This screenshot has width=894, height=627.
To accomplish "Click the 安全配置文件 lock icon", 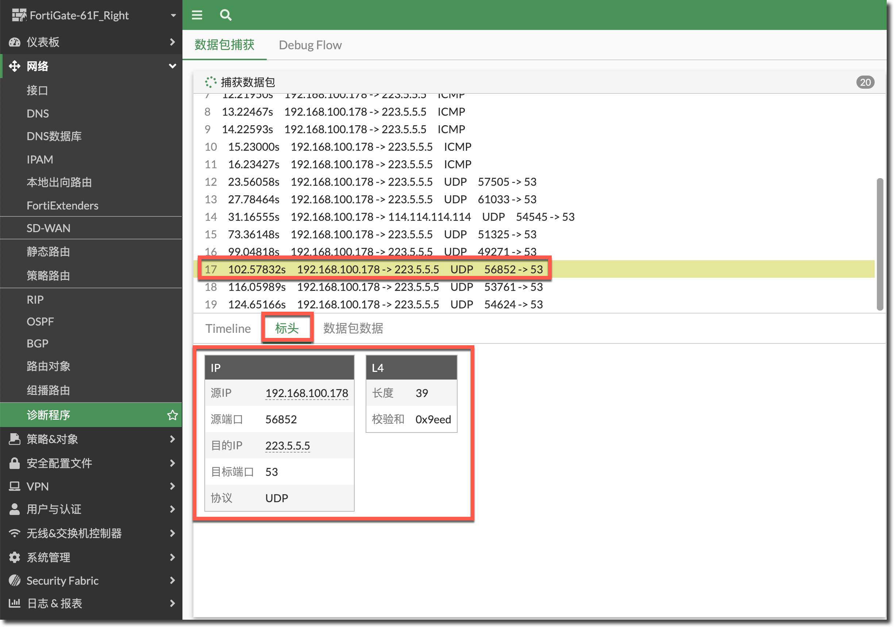I will (14, 463).
